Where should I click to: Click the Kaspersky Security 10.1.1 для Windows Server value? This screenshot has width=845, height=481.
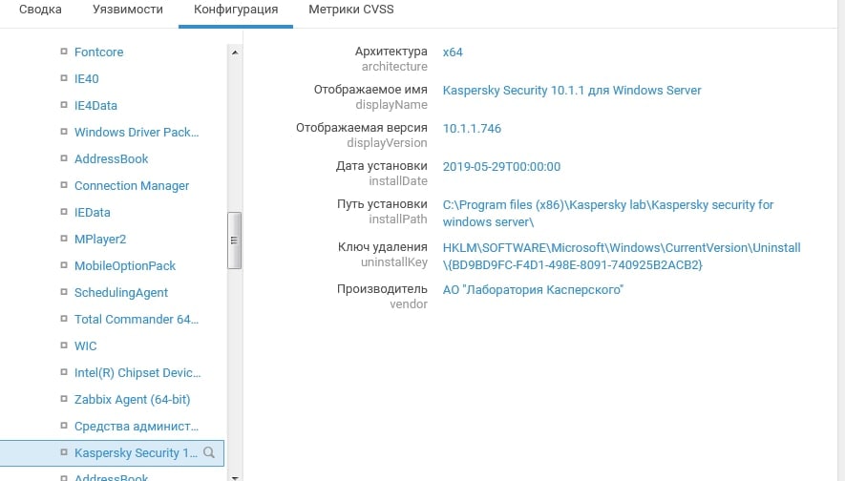pyautogui.click(x=572, y=90)
